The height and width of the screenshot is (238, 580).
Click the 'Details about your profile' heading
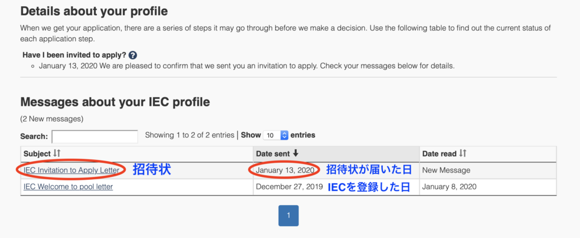94,11
